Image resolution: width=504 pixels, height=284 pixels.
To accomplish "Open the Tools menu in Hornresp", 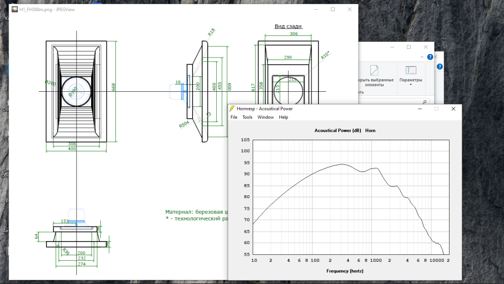I will 247,117.
